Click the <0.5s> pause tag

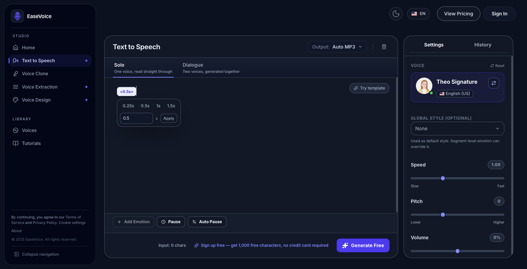(x=127, y=92)
